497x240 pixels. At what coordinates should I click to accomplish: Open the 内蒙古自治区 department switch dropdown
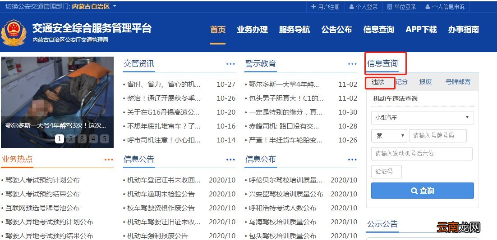point(94,6)
